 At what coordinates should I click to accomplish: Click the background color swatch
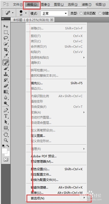tap(8, 154)
